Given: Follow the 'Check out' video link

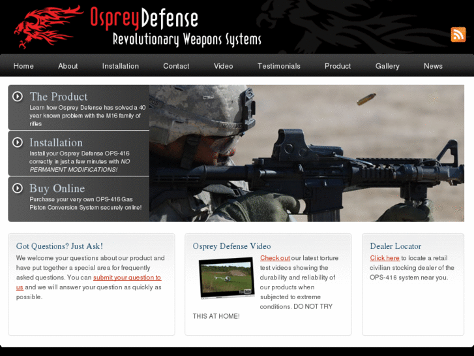Looking at the screenshot, I should coord(274,258).
